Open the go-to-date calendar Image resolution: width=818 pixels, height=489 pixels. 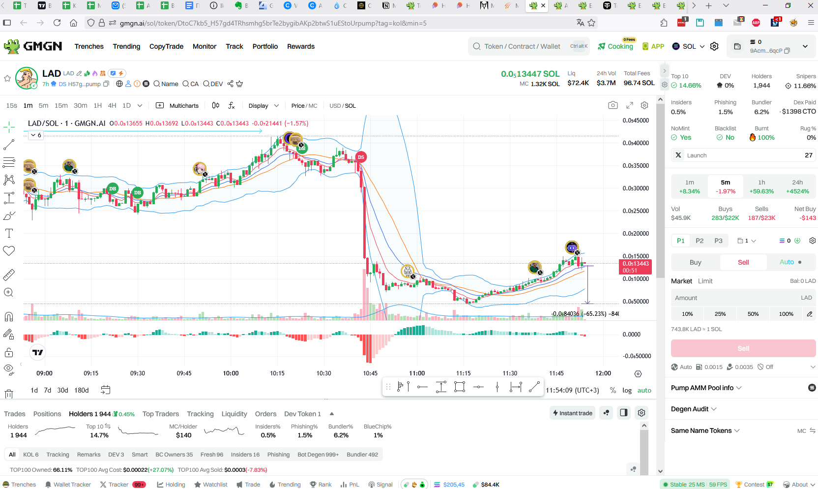tap(105, 390)
